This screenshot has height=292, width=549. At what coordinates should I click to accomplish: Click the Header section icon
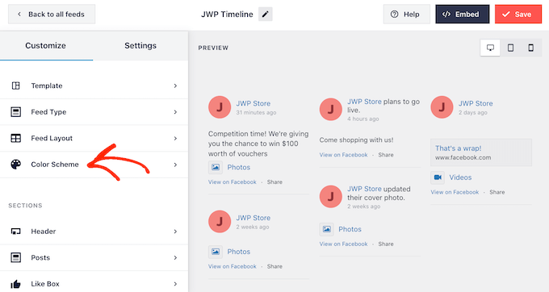[16, 232]
